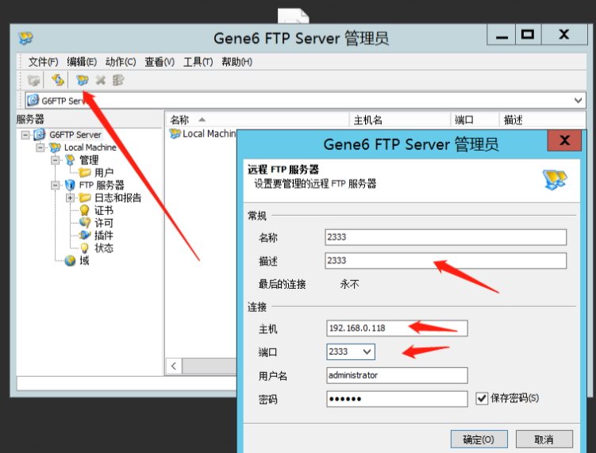
Task: Open the 端口 port dropdown
Action: (x=367, y=351)
